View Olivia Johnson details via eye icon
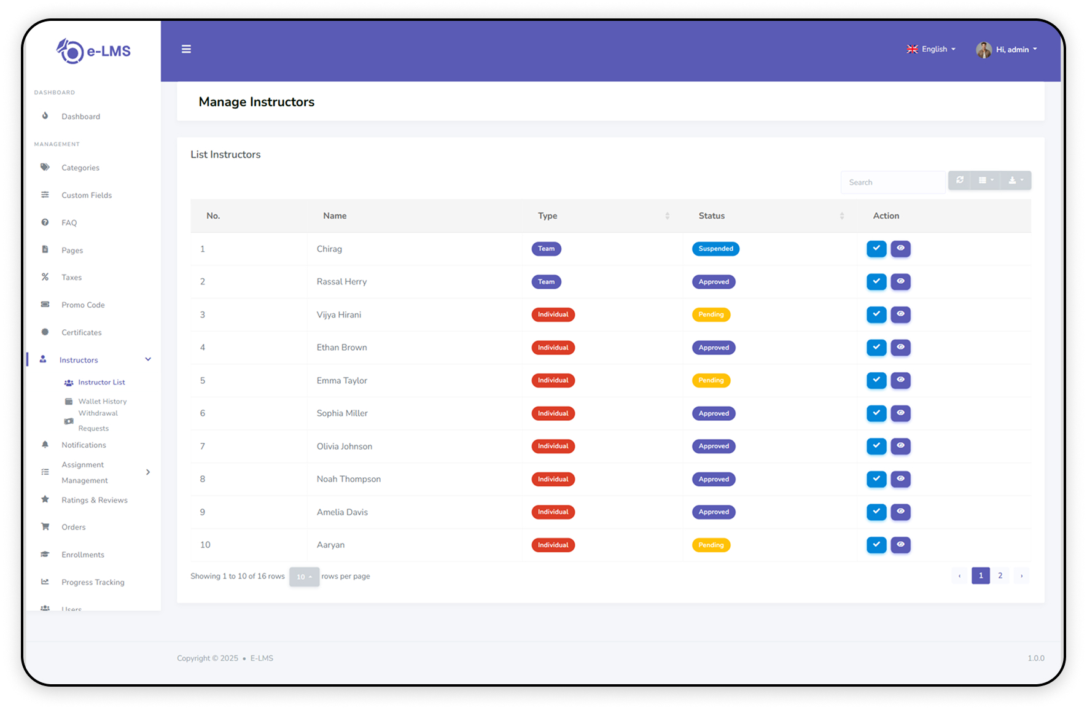 pyautogui.click(x=900, y=446)
